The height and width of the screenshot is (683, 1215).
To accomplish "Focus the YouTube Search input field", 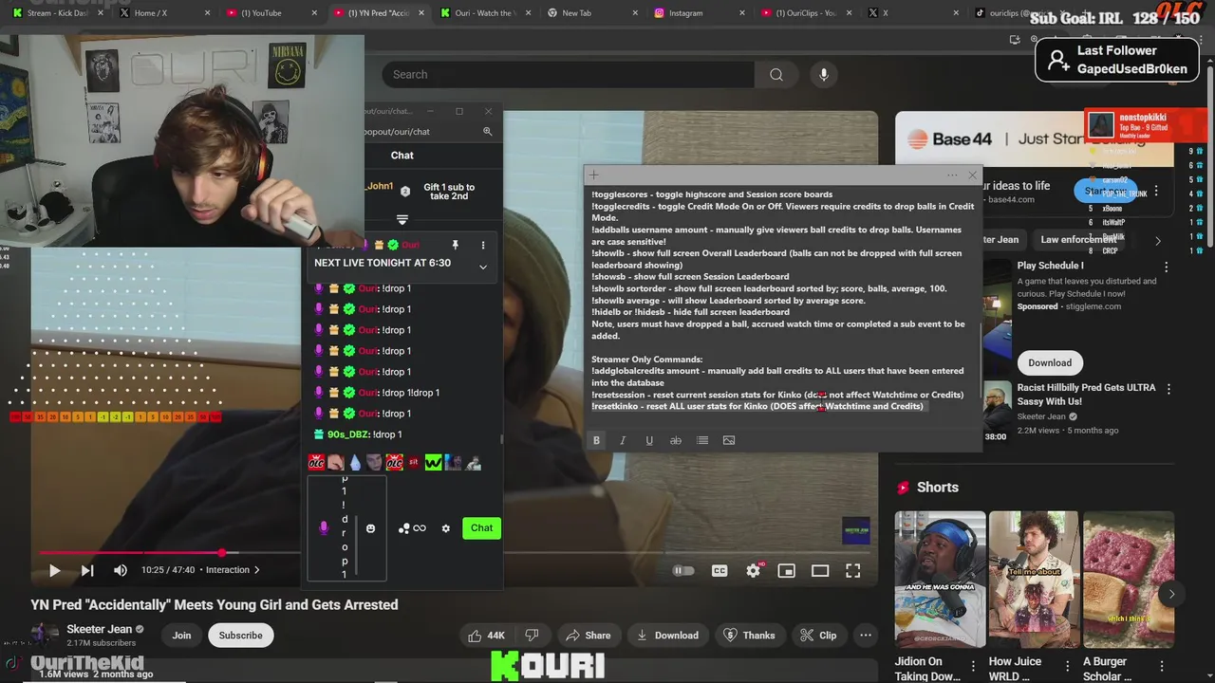I will pos(569,75).
